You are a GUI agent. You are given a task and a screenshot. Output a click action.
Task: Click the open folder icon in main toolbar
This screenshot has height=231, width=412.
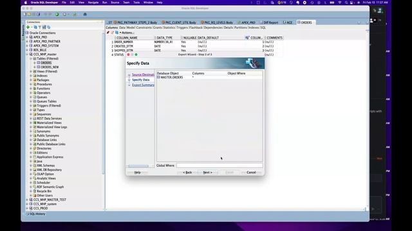29,14
